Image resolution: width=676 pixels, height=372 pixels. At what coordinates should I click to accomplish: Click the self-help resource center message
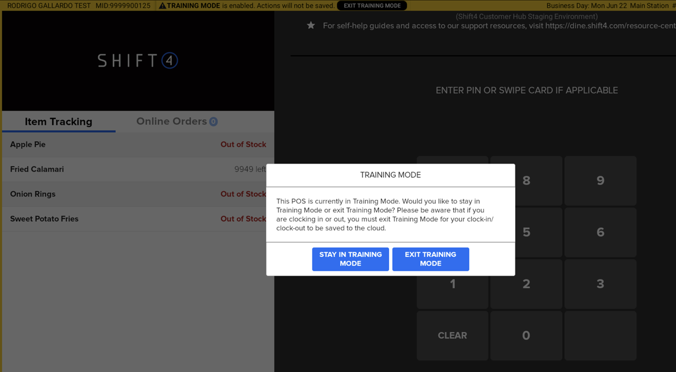pyautogui.click(x=499, y=25)
